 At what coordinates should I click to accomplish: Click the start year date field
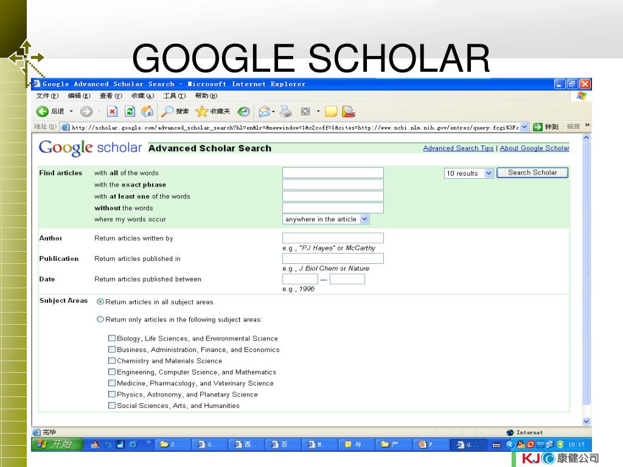(300, 279)
